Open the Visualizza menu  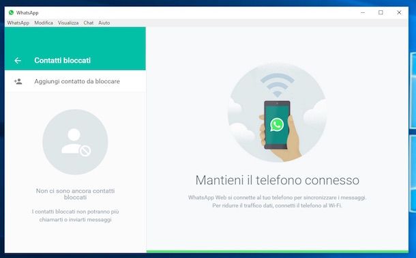[68, 23]
